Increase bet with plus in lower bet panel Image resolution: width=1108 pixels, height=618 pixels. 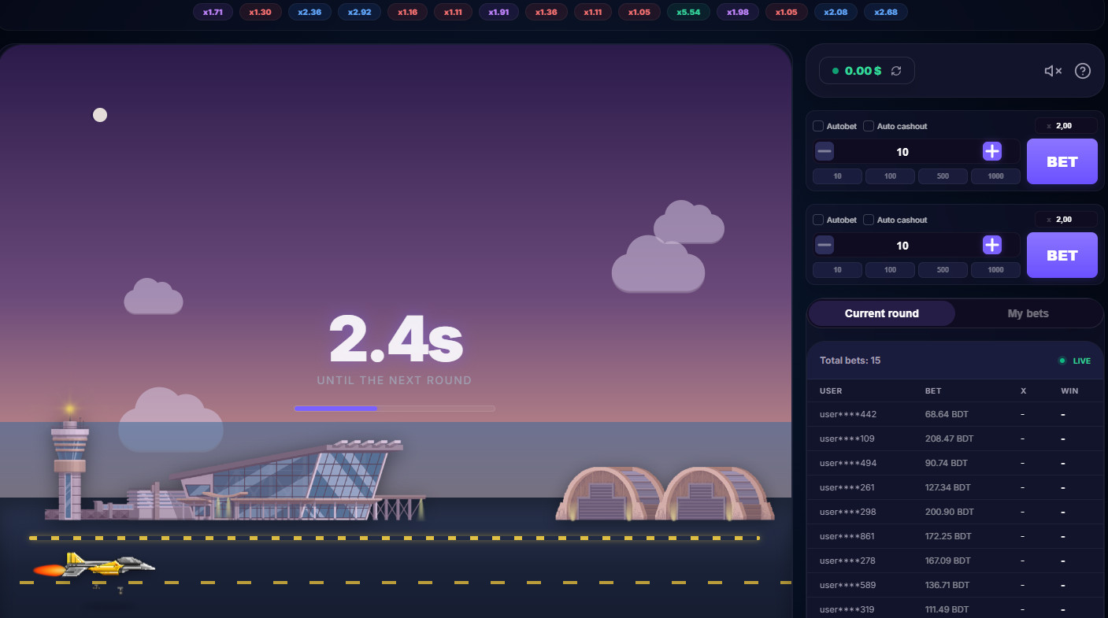(992, 245)
